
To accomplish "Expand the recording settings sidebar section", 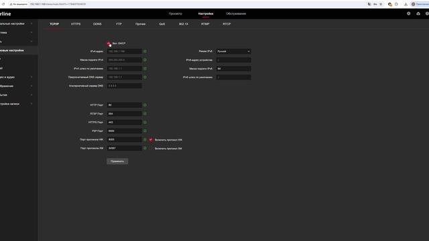I will point(32,104).
